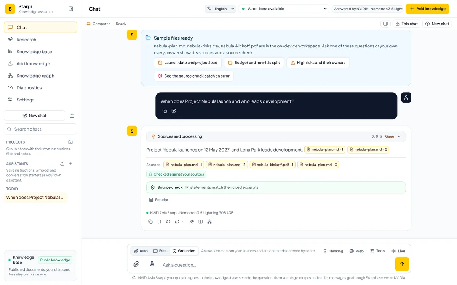Send the question with arrow button

point(402,264)
